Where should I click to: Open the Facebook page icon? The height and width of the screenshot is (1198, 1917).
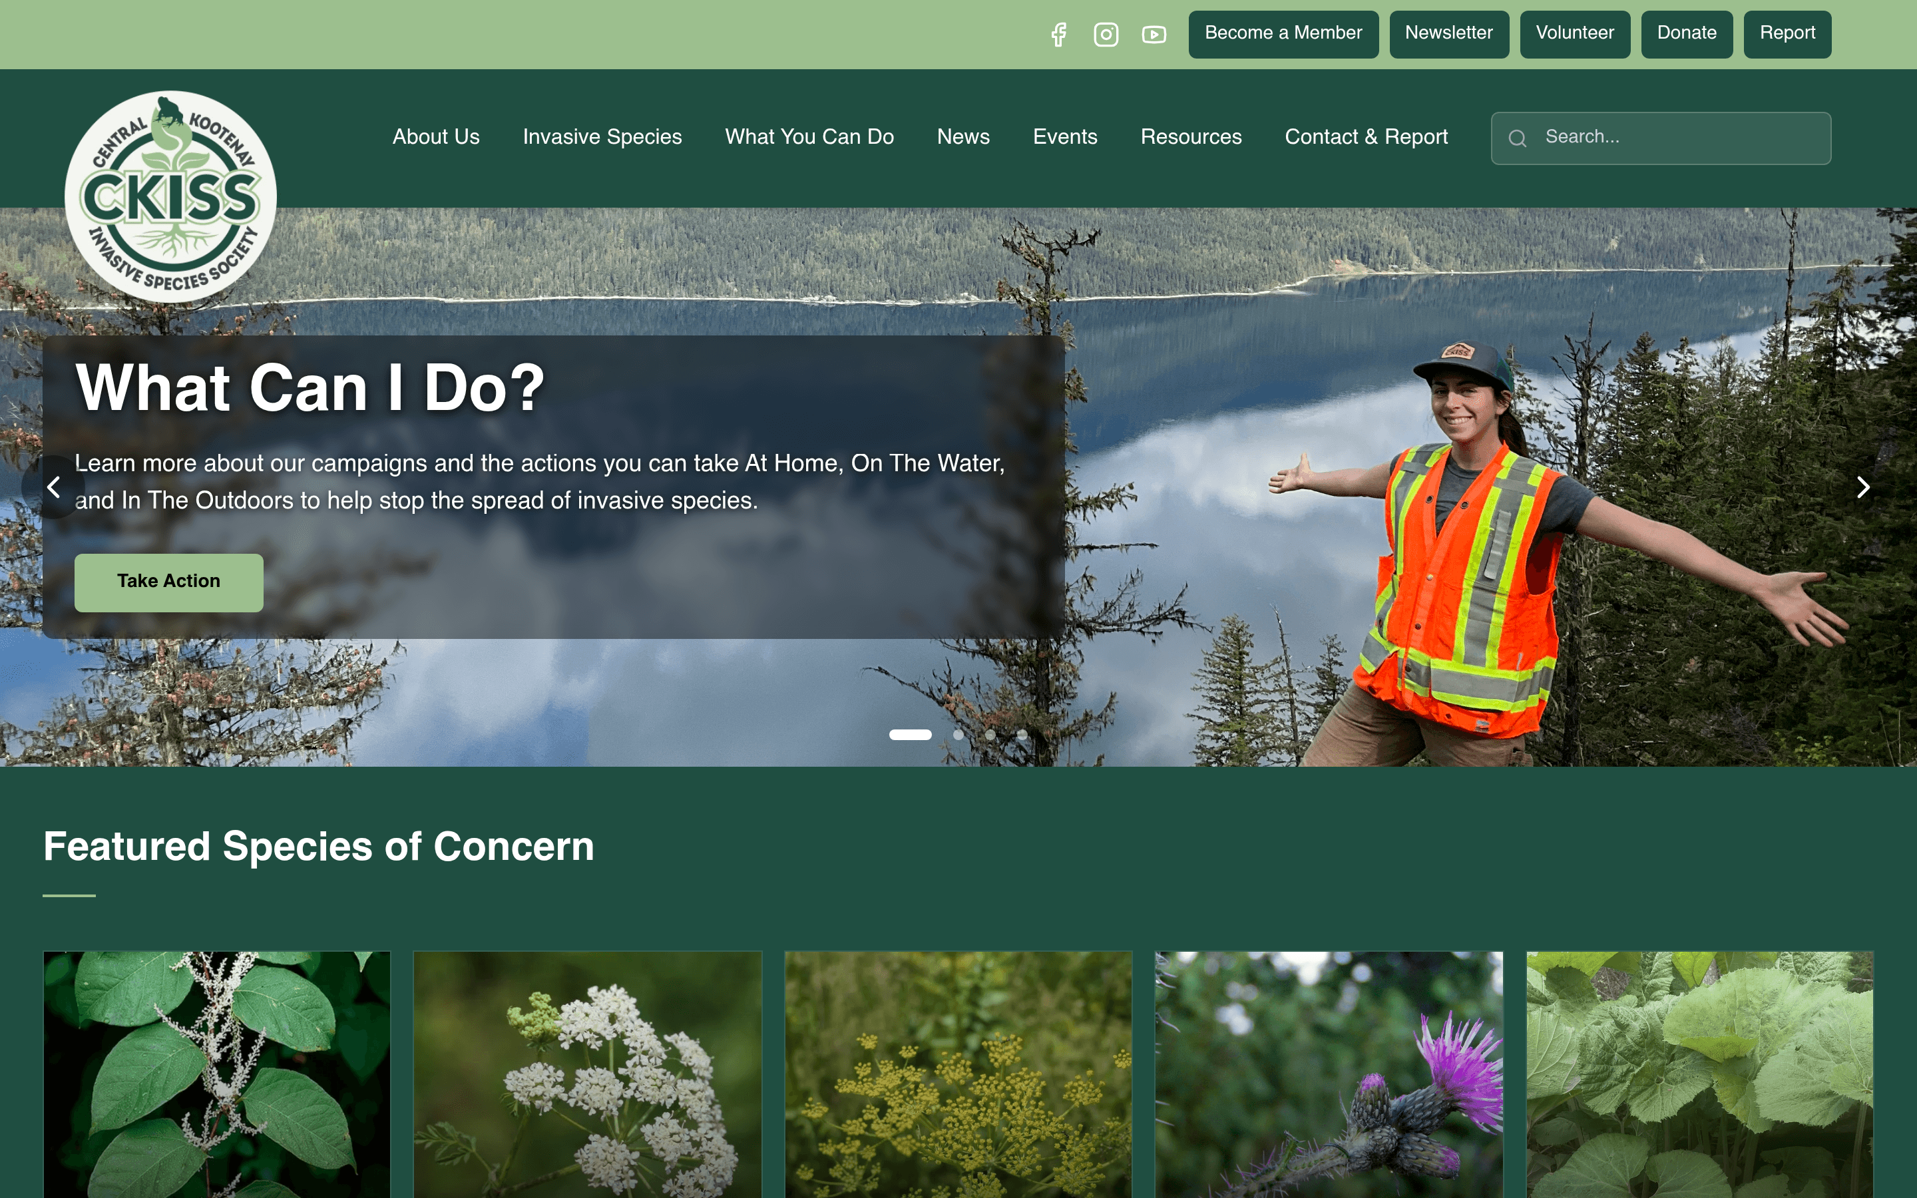click(1058, 35)
